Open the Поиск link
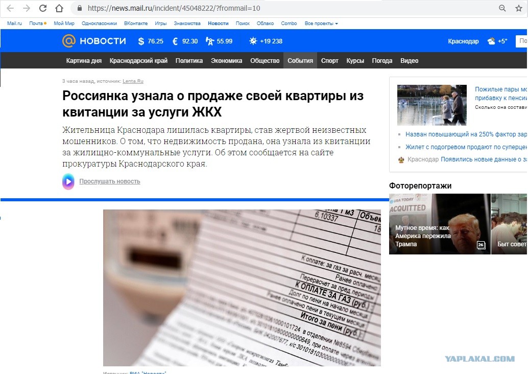Viewport: 528px width, 374px height. tap(243, 24)
